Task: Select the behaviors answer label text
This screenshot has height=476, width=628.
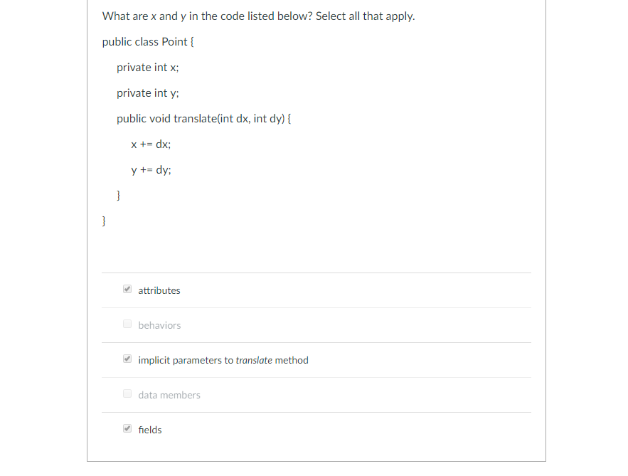Action: 159,324
